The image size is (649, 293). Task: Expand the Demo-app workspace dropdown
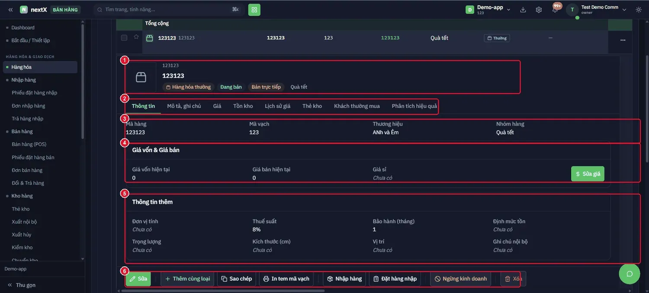[488, 9]
